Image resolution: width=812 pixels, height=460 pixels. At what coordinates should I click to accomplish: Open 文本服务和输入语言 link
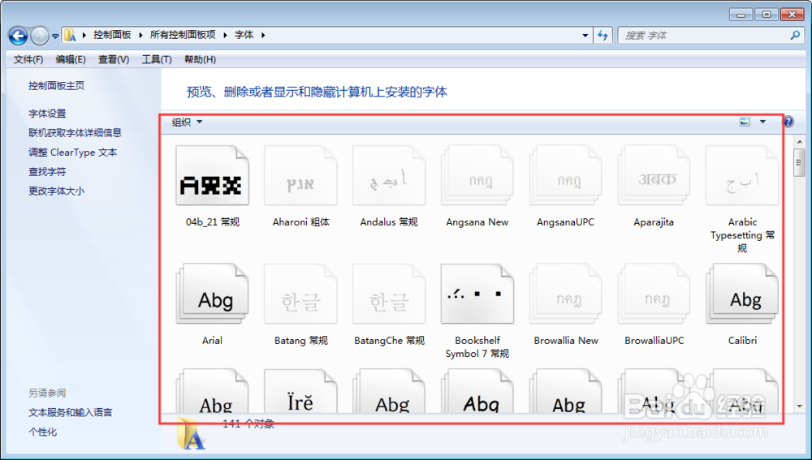click(x=71, y=412)
